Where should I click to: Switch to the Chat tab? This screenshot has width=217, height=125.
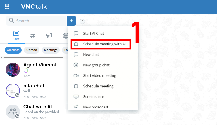pos(16,36)
